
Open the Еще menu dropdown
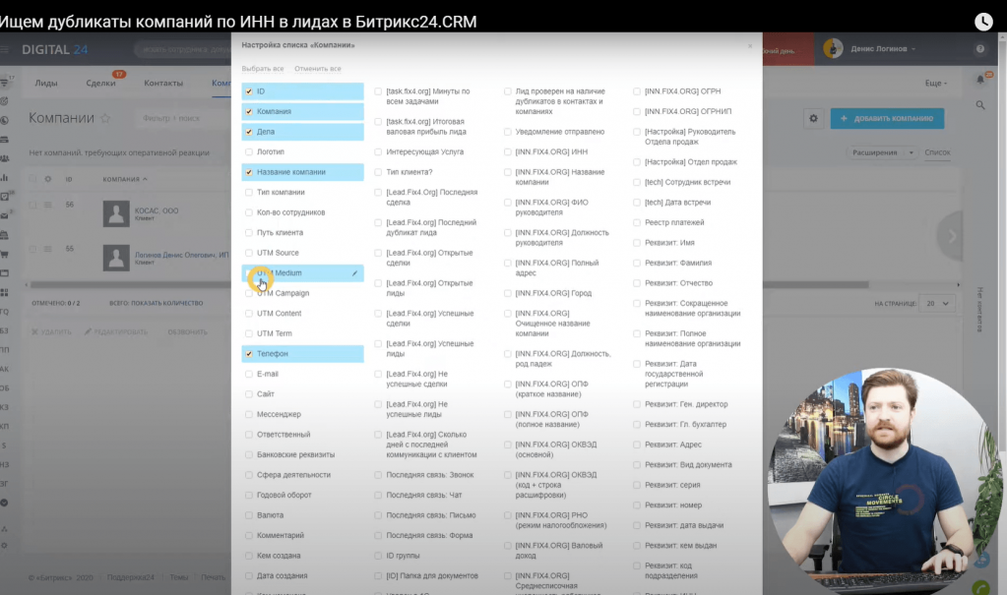pyautogui.click(x=936, y=84)
